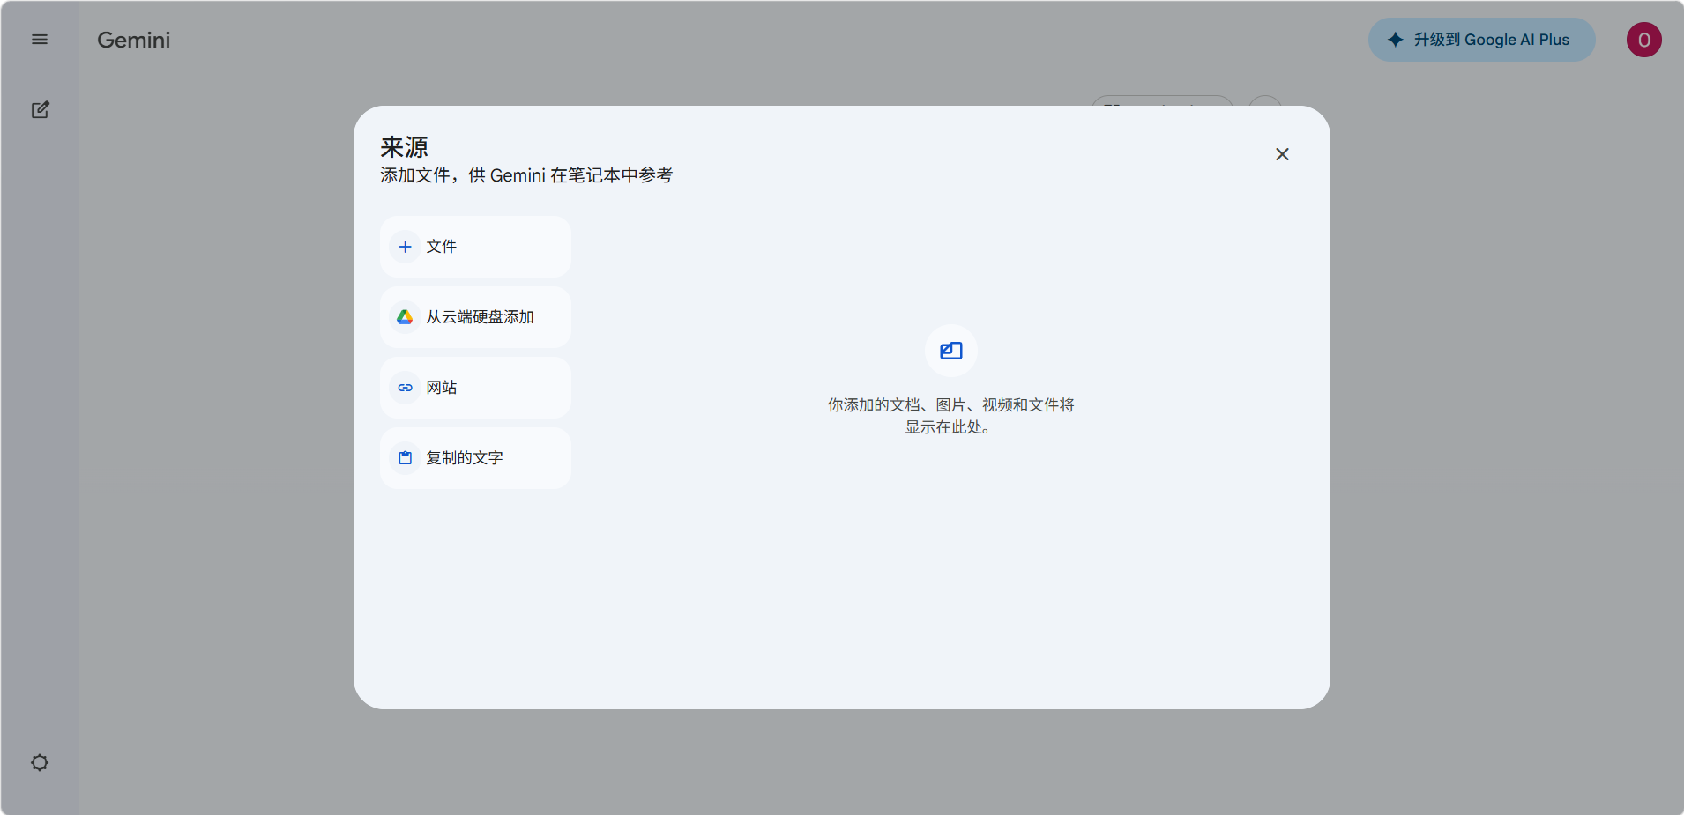
Task: Click the empty sources placeholder icon
Action: pyautogui.click(x=950, y=351)
